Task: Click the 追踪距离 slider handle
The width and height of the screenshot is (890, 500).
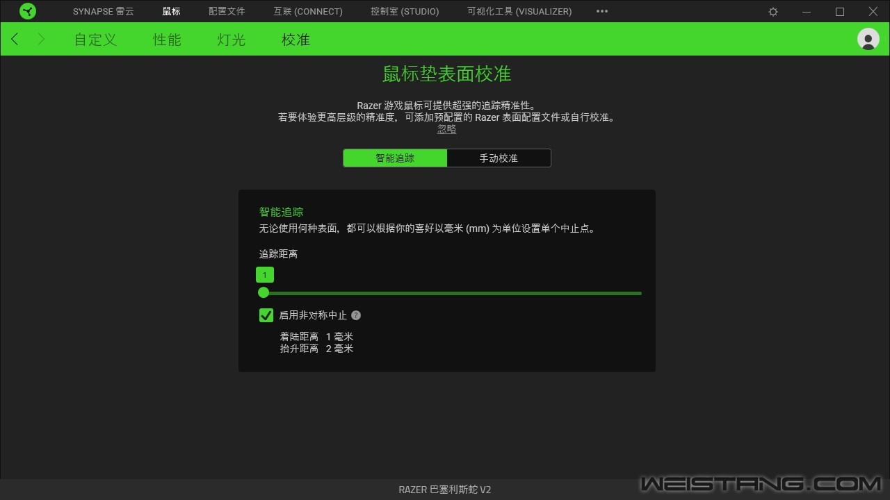Action: pos(264,293)
